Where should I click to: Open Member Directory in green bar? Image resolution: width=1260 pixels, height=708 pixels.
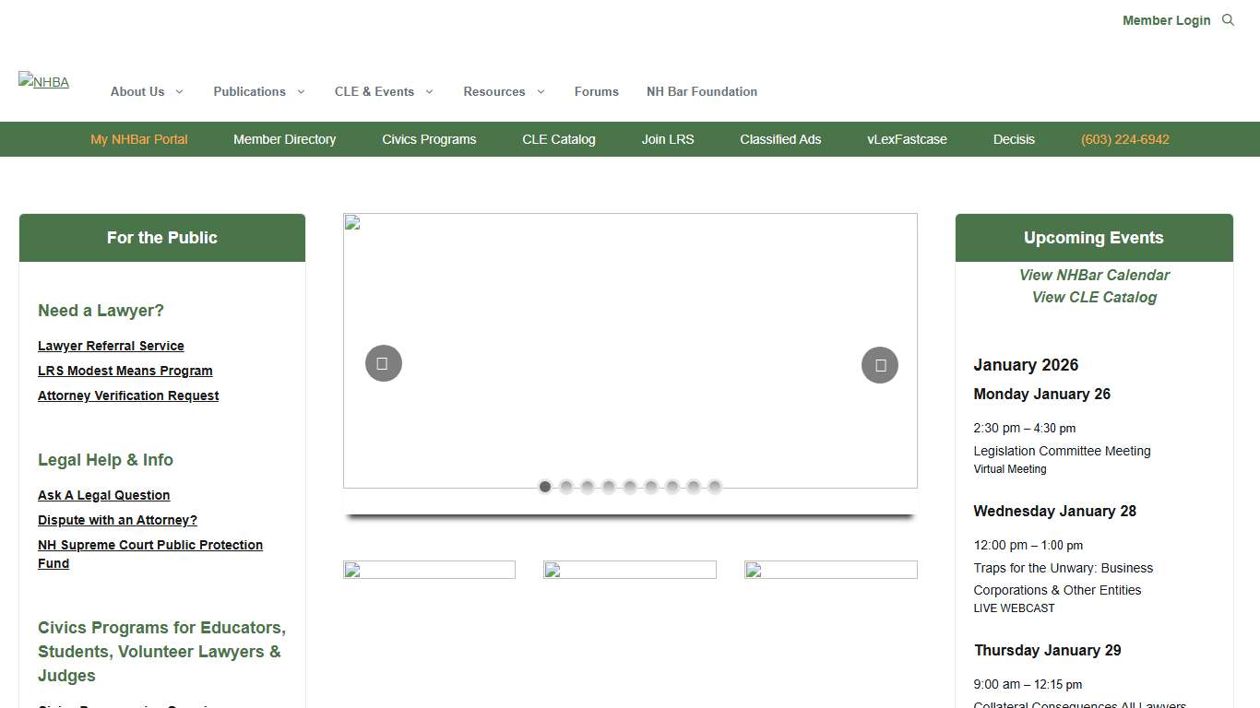pyautogui.click(x=284, y=139)
